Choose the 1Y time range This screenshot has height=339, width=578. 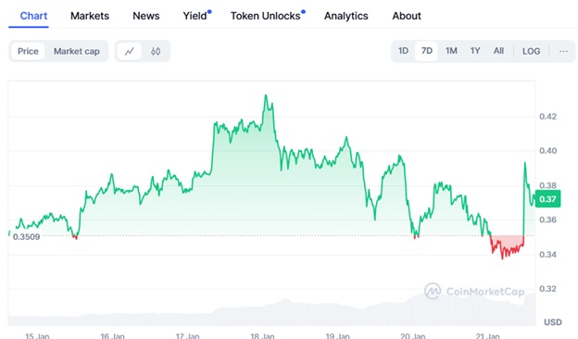coord(475,51)
